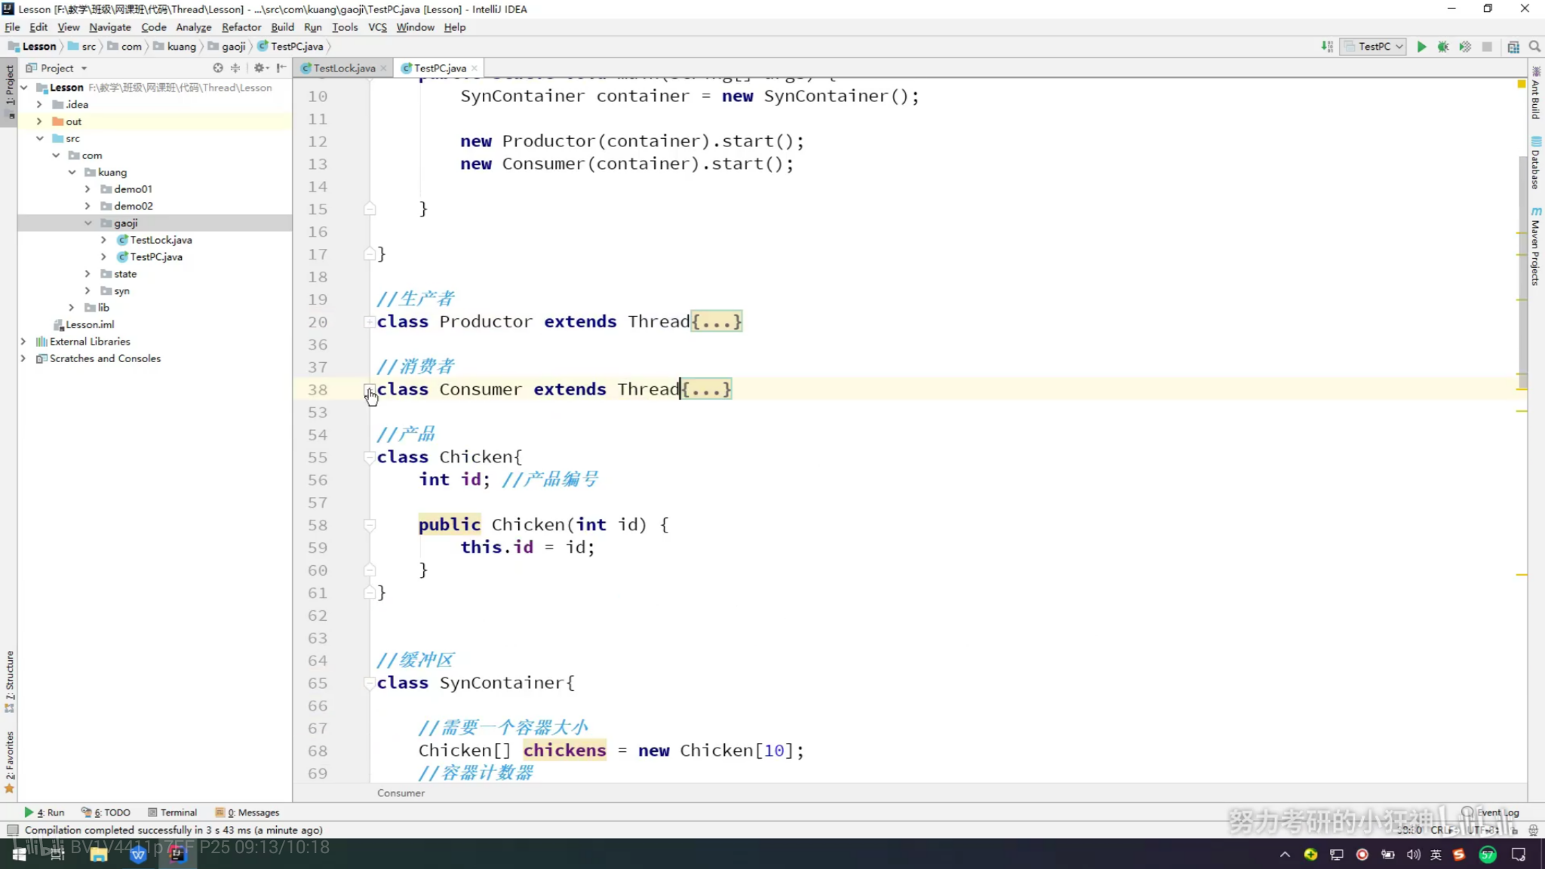Screen dimensions: 1545x869
Task: Open the Terminal tool window
Action: (x=173, y=813)
